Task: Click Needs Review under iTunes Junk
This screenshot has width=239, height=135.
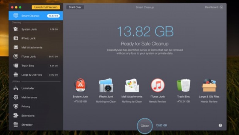Action: [x=157, y=102]
